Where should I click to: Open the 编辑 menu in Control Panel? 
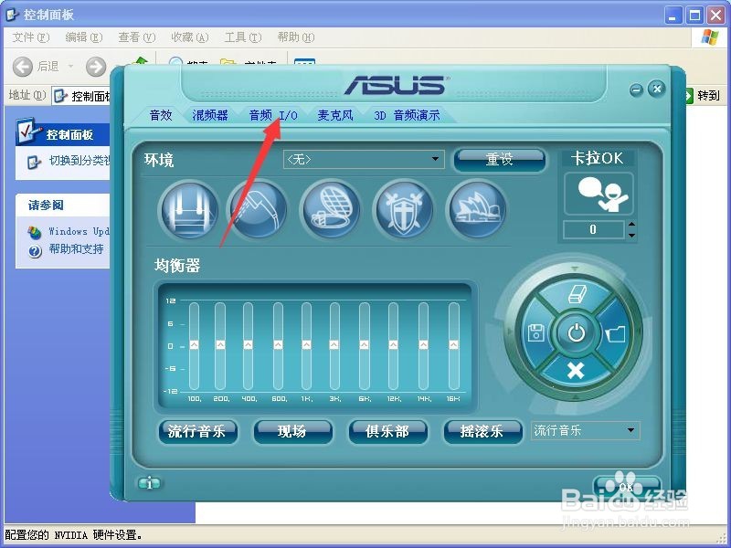[83, 37]
